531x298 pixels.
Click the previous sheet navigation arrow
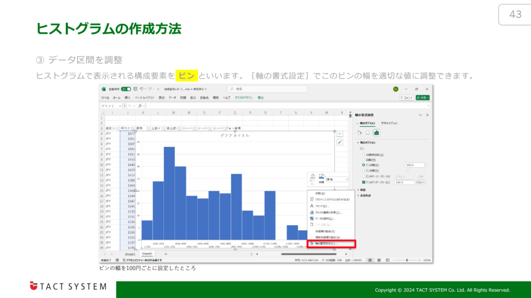(x=105, y=254)
